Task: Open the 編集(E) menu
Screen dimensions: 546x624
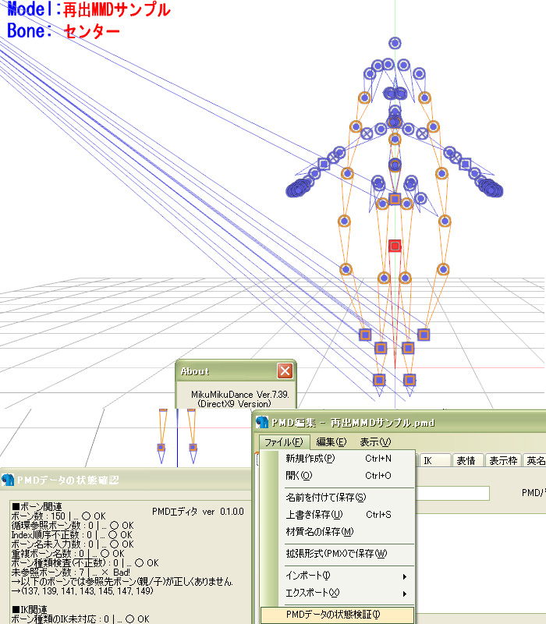Action: point(331,442)
